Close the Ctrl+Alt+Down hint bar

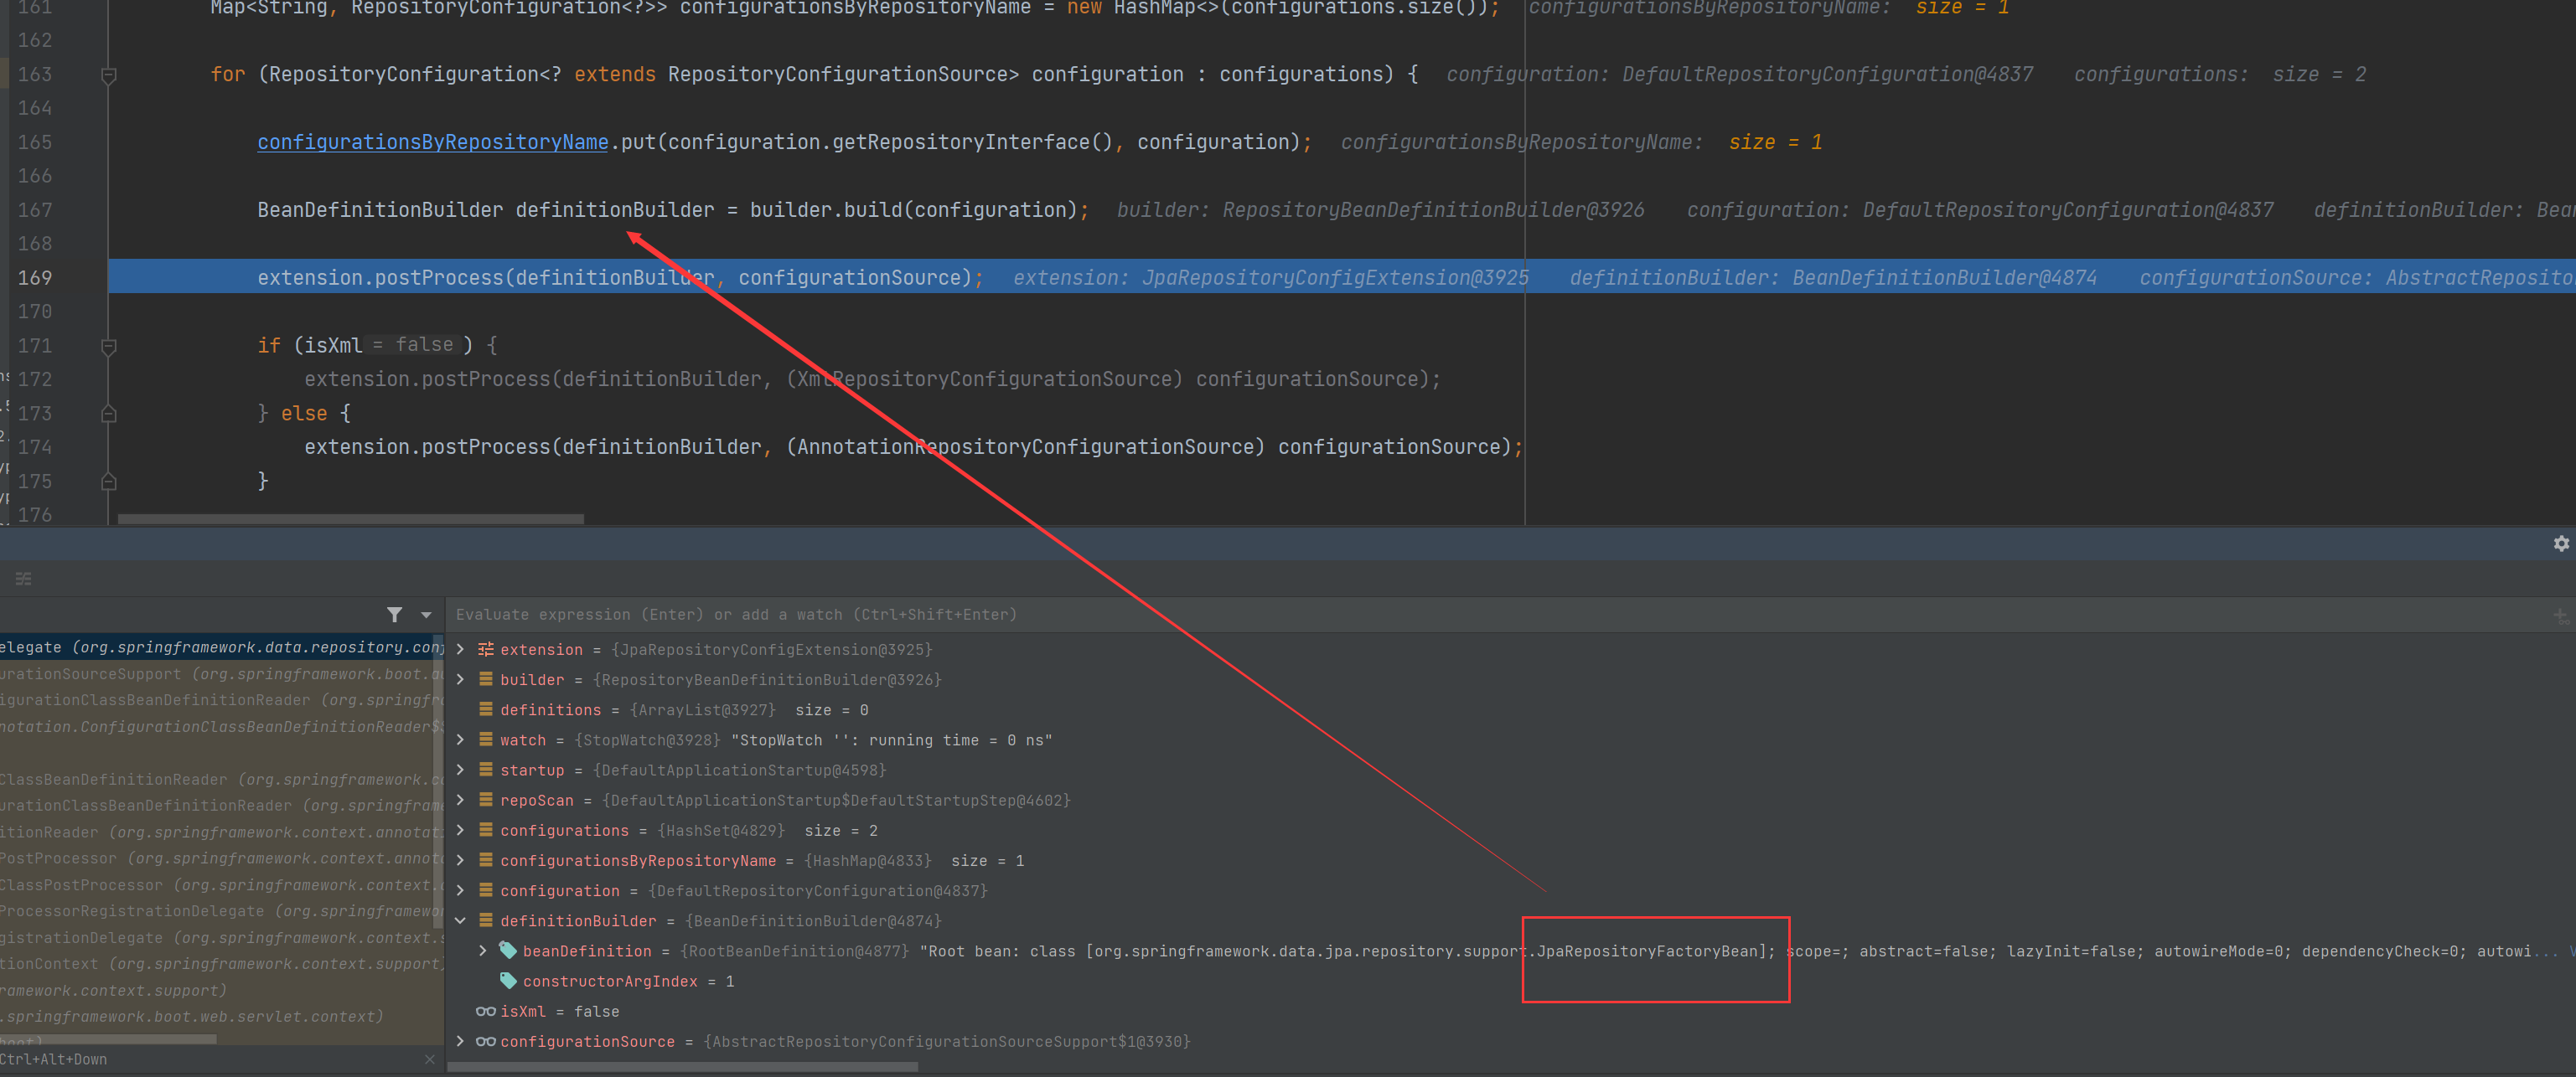tap(430, 1059)
